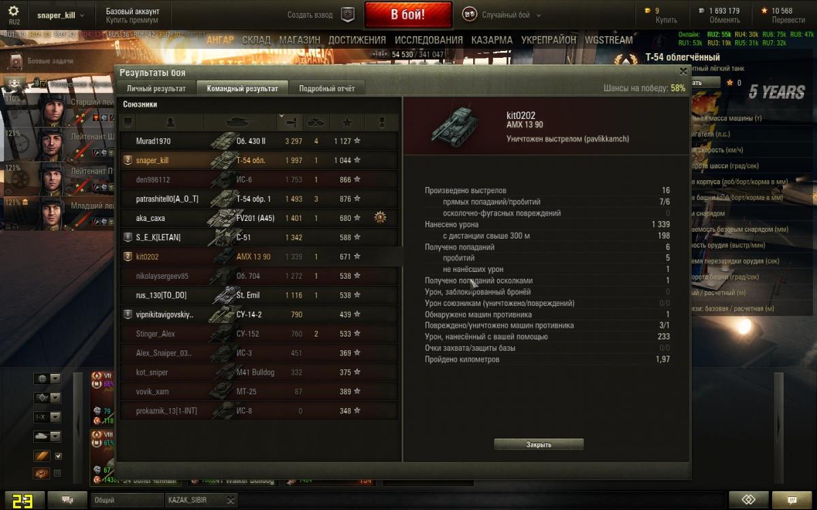The width and height of the screenshot is (817, 510).
Task: Select Murad1970 row in allies list
Action: point(259,141)
